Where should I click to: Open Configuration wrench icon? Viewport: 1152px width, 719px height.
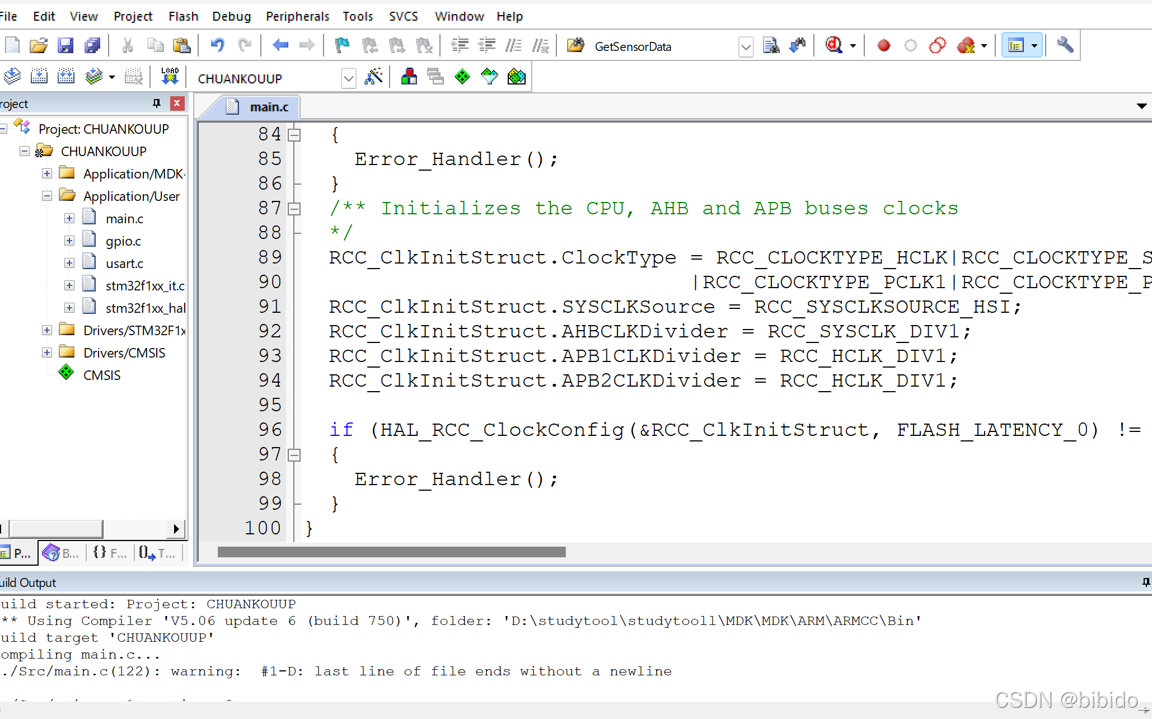click(1065, 46)
